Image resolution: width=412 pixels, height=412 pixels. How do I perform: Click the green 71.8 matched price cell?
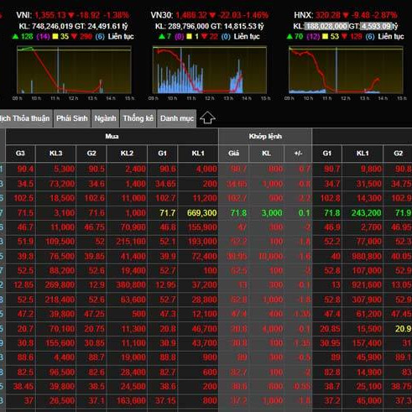[x=238, y=213]
